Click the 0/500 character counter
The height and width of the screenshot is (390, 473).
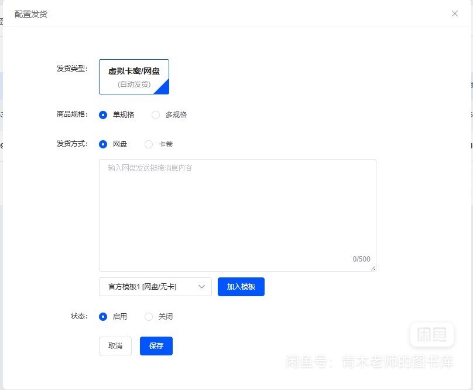pos(361,259)
